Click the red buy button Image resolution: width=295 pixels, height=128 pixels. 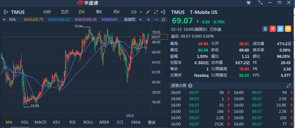(272, 29)
